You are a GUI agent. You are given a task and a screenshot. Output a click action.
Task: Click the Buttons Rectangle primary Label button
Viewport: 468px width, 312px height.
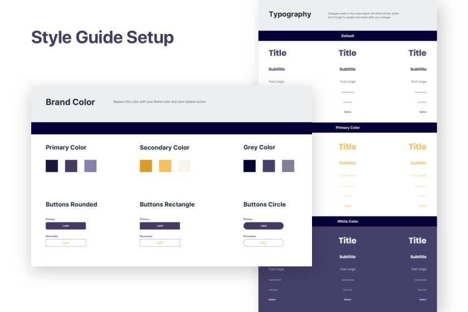[160, 226]
